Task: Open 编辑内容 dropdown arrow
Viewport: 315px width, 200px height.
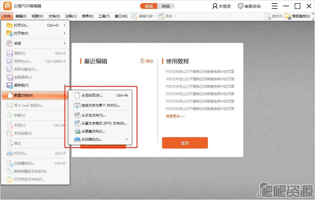Action: pos(155,16)
